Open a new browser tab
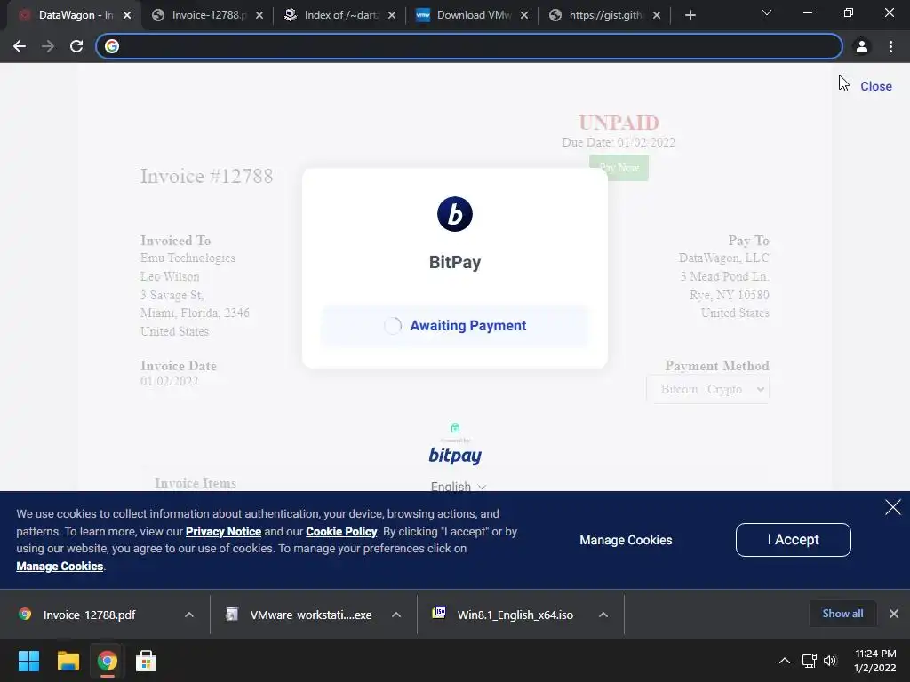The image size is (910, 682). click(x=690, y=15)
